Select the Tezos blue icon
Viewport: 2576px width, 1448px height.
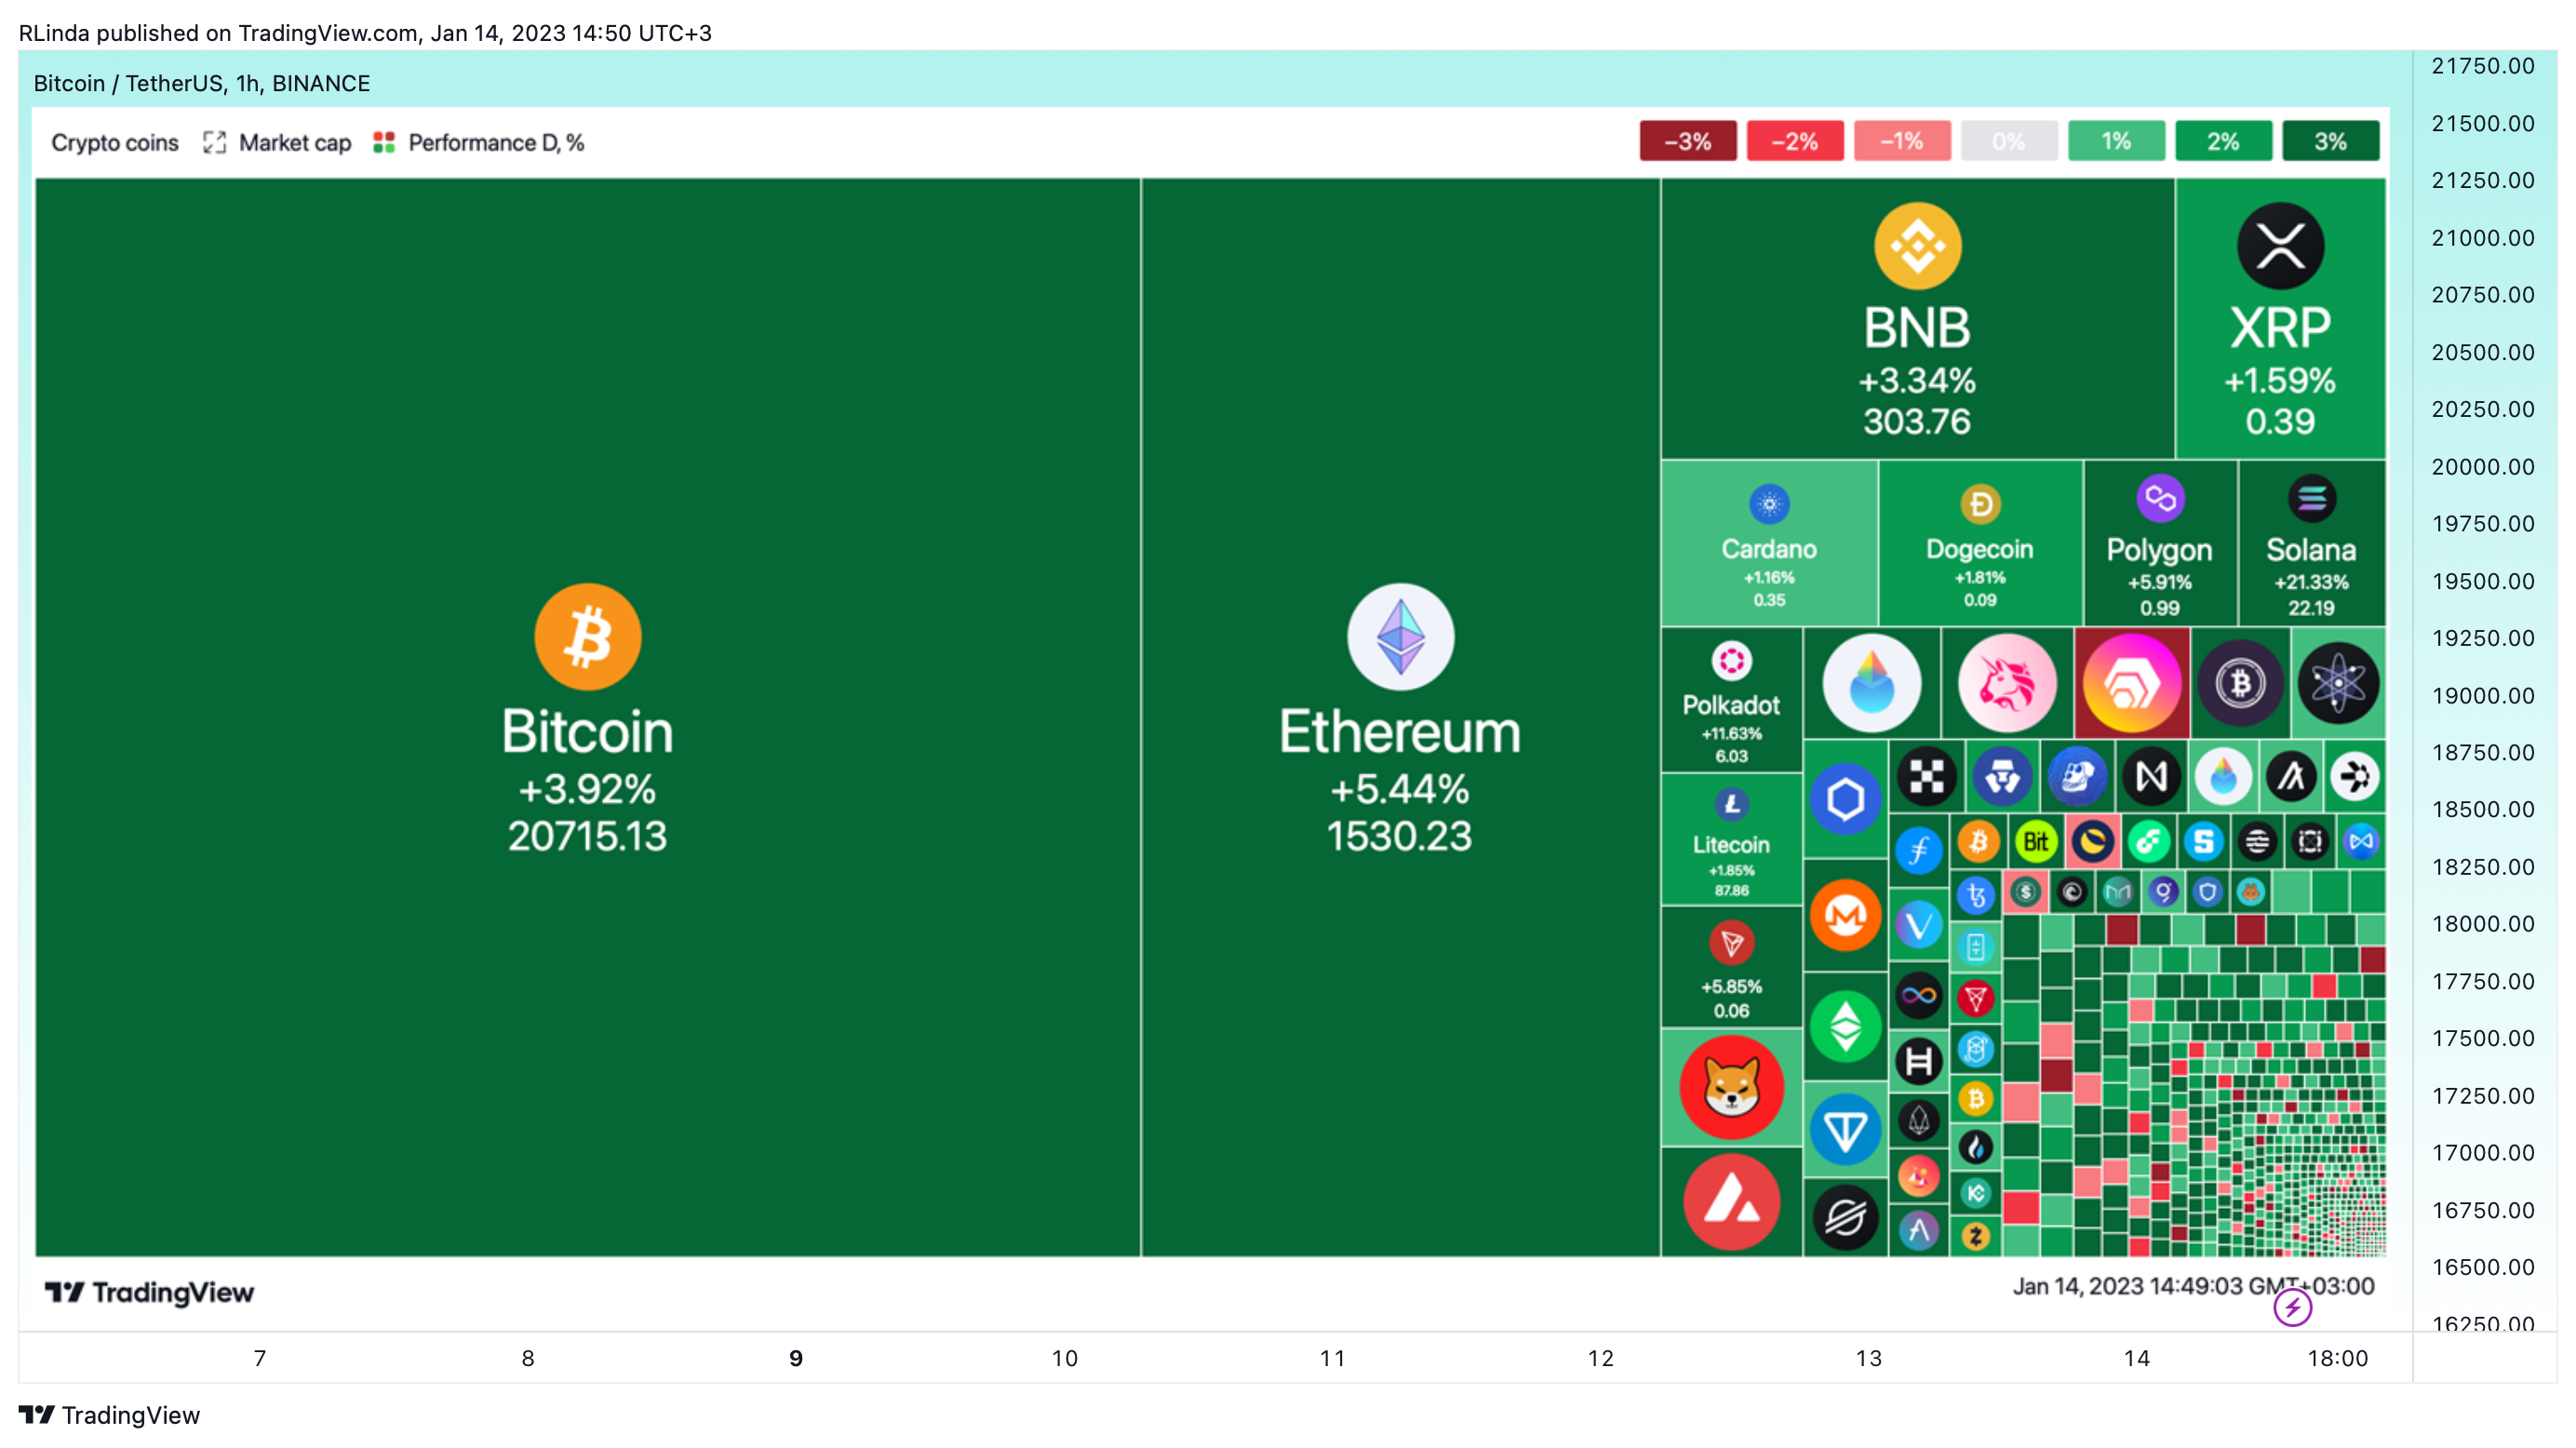1976,895
